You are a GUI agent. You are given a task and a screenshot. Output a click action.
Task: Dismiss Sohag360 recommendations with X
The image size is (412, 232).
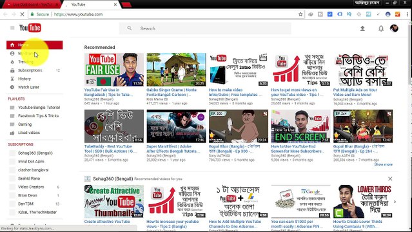390,179
